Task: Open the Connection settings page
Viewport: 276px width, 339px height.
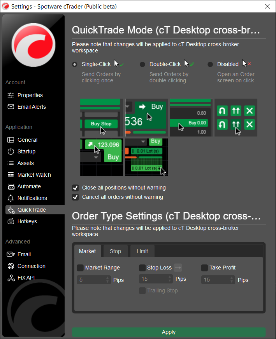Action: click(x=32, y=266)
